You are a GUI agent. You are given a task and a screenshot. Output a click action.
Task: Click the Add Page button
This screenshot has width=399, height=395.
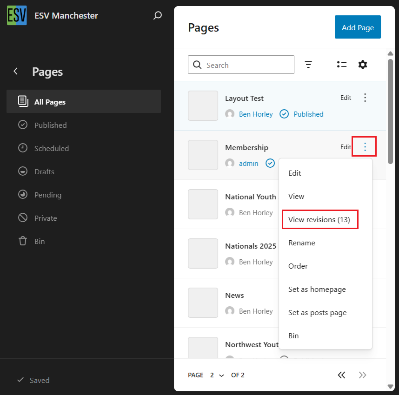[358, 27]
